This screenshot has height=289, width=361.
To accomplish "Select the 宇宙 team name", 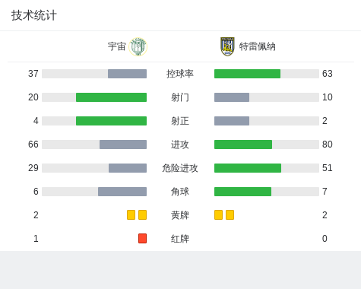I will [x=117, y=46].
